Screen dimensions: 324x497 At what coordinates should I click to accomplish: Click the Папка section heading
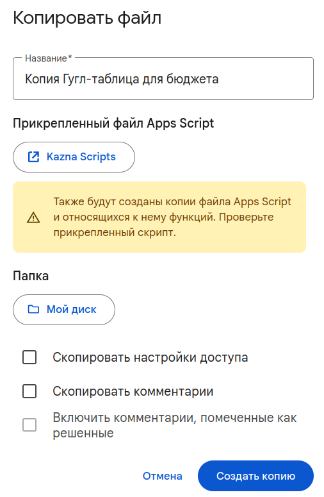pos(31,276)
